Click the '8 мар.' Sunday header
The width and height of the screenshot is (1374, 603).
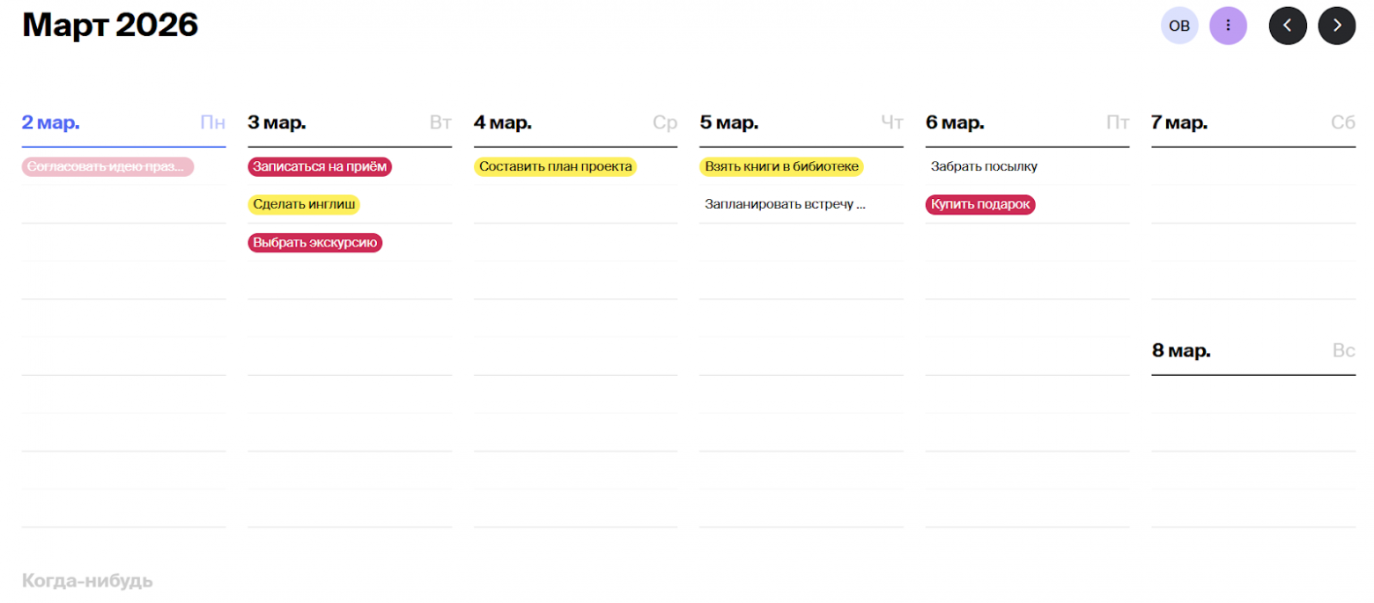[1181, 350]
